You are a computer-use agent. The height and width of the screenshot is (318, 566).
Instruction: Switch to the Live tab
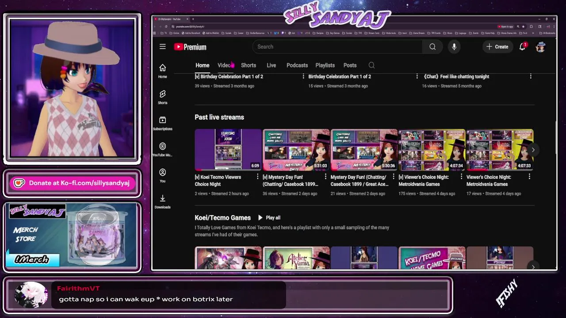pos(272,65)
